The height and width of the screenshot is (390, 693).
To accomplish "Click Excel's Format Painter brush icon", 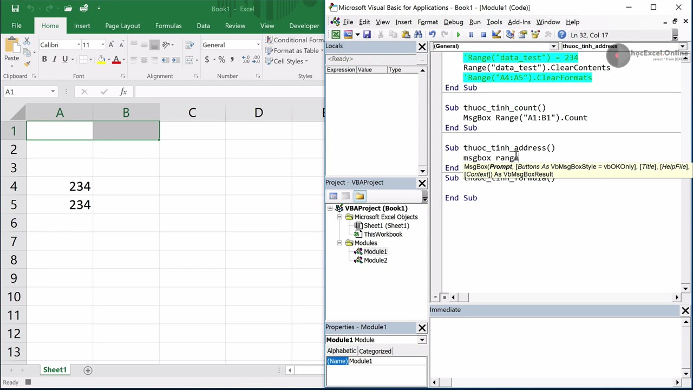I will click(x=27, y=64).
